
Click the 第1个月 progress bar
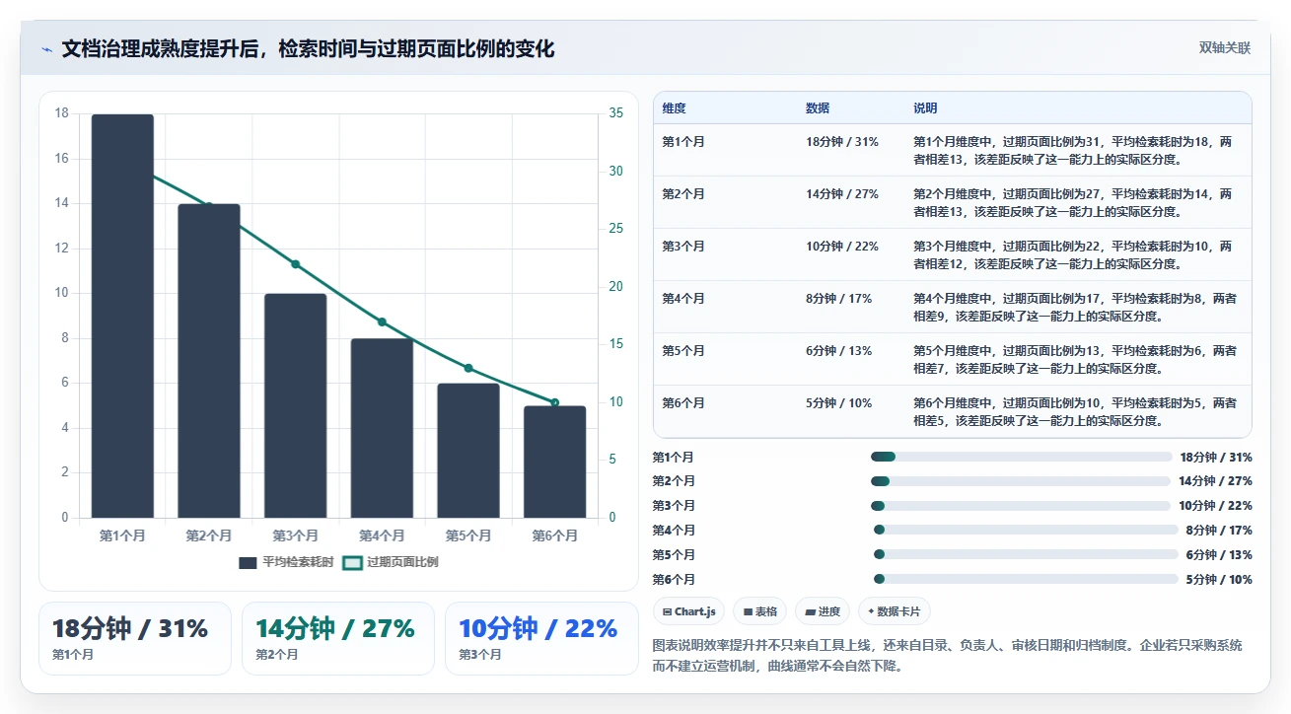pos(1021,457)
